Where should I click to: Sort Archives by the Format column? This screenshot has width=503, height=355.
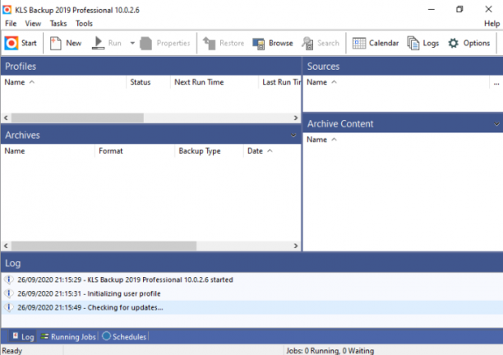pos(135,150)
